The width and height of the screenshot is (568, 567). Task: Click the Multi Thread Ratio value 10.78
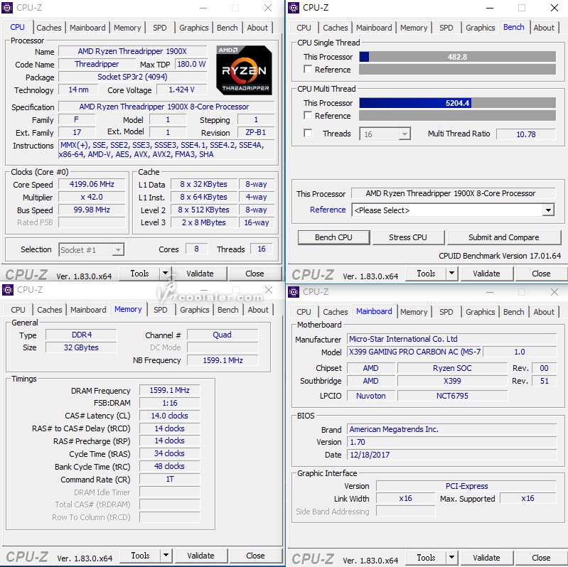point(525,134)
